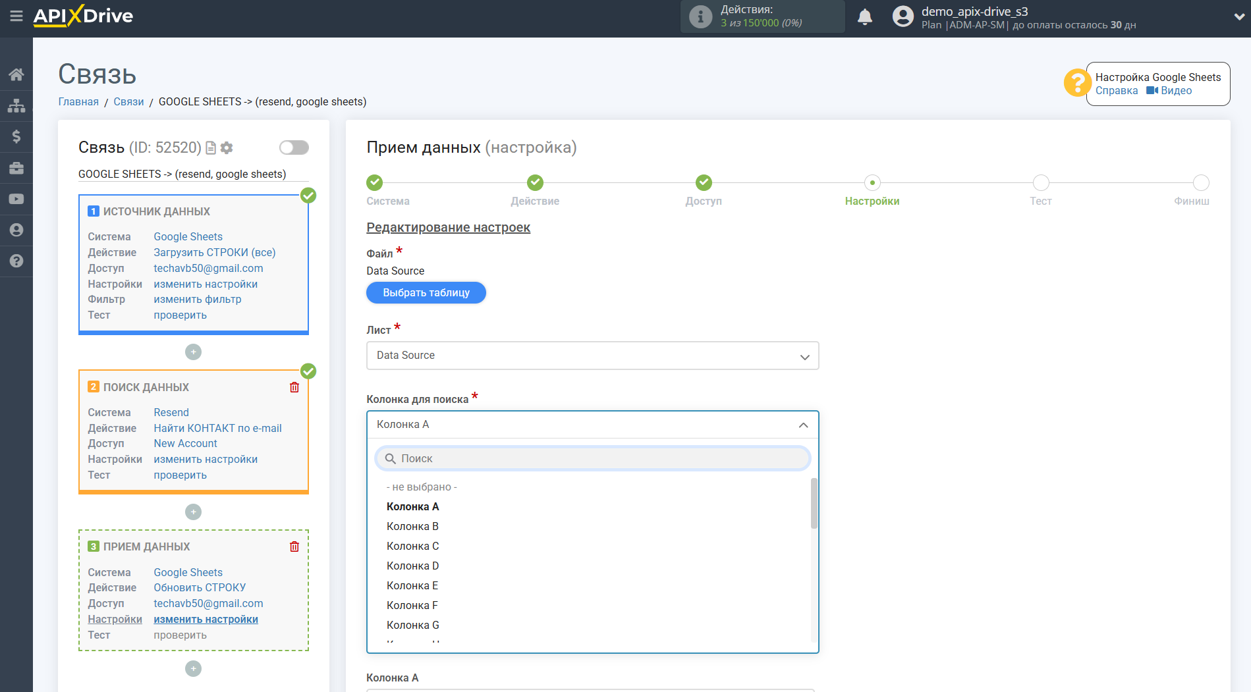Viewport: 1251px width, 692px height.
Task: Click the Поиск search field
Action: [592, 458]
